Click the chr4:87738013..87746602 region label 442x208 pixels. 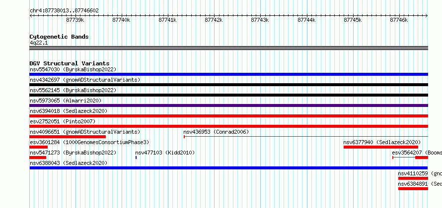(64, 10)
